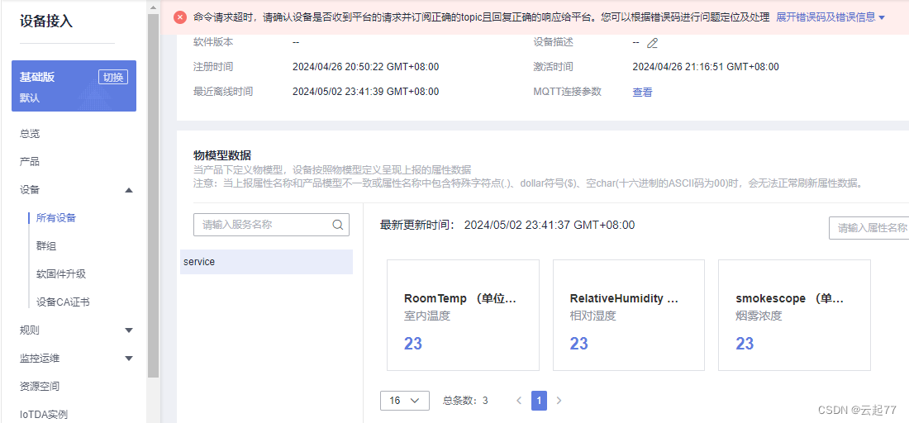Click the sidebar vertical scrollbar
The width and height of the screenshot is (909, 423).
(x=153, y=197)
